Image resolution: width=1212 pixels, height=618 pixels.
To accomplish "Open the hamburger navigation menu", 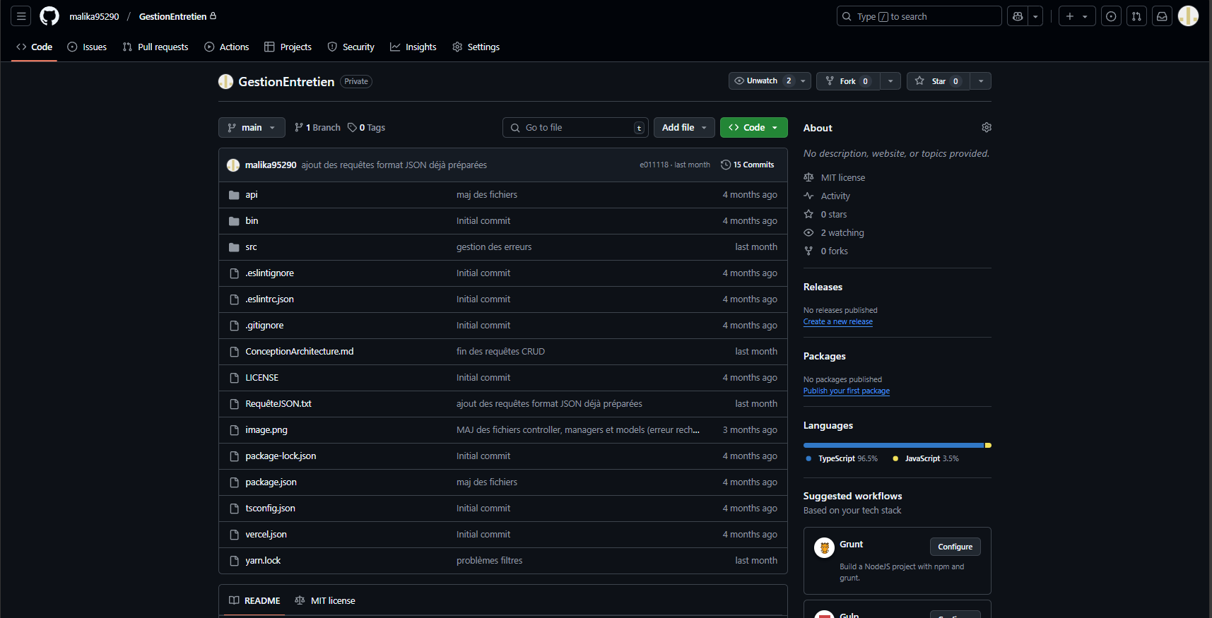I will tap(21, 16).
